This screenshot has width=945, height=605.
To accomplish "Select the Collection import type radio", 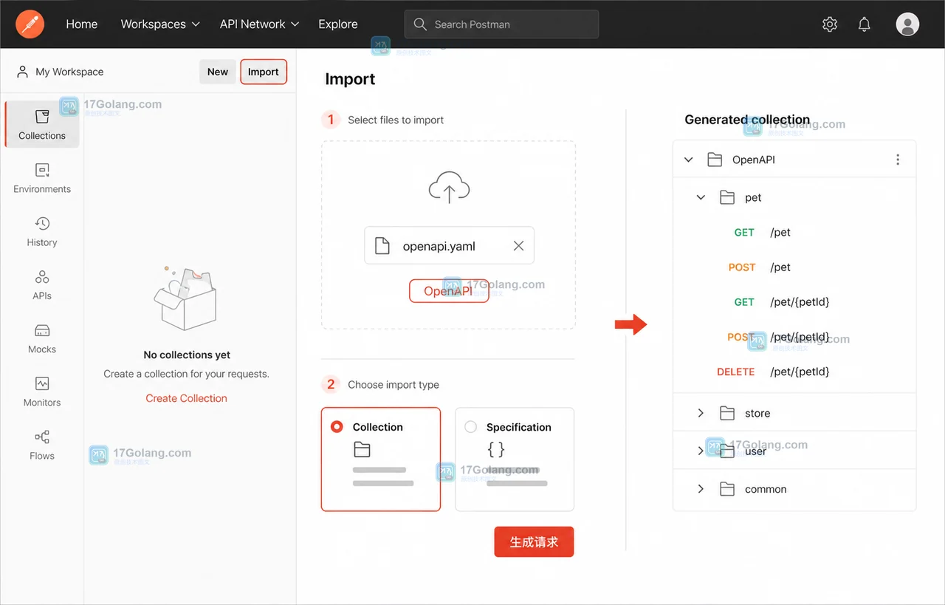I will (x=337, y=427).
